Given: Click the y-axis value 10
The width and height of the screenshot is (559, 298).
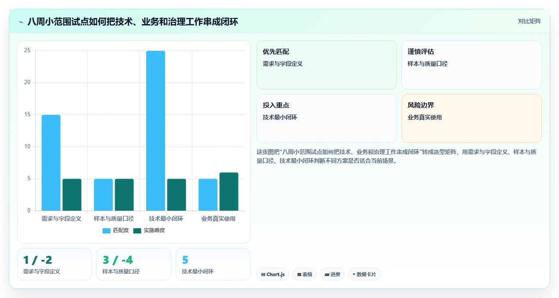Looking at the screenshot, I should [27, 147].
